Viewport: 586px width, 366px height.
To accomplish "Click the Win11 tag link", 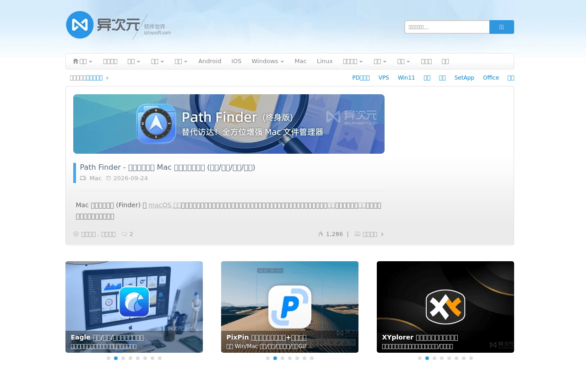I will pos(407,78).
